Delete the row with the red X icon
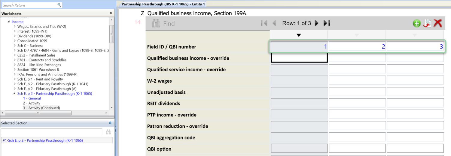Screen dimensions: 451x156 coord(438,24)
